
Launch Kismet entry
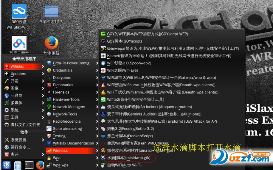pos(172,56)
